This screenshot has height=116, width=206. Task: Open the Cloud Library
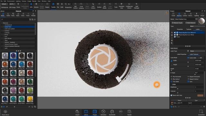(5, 113)
